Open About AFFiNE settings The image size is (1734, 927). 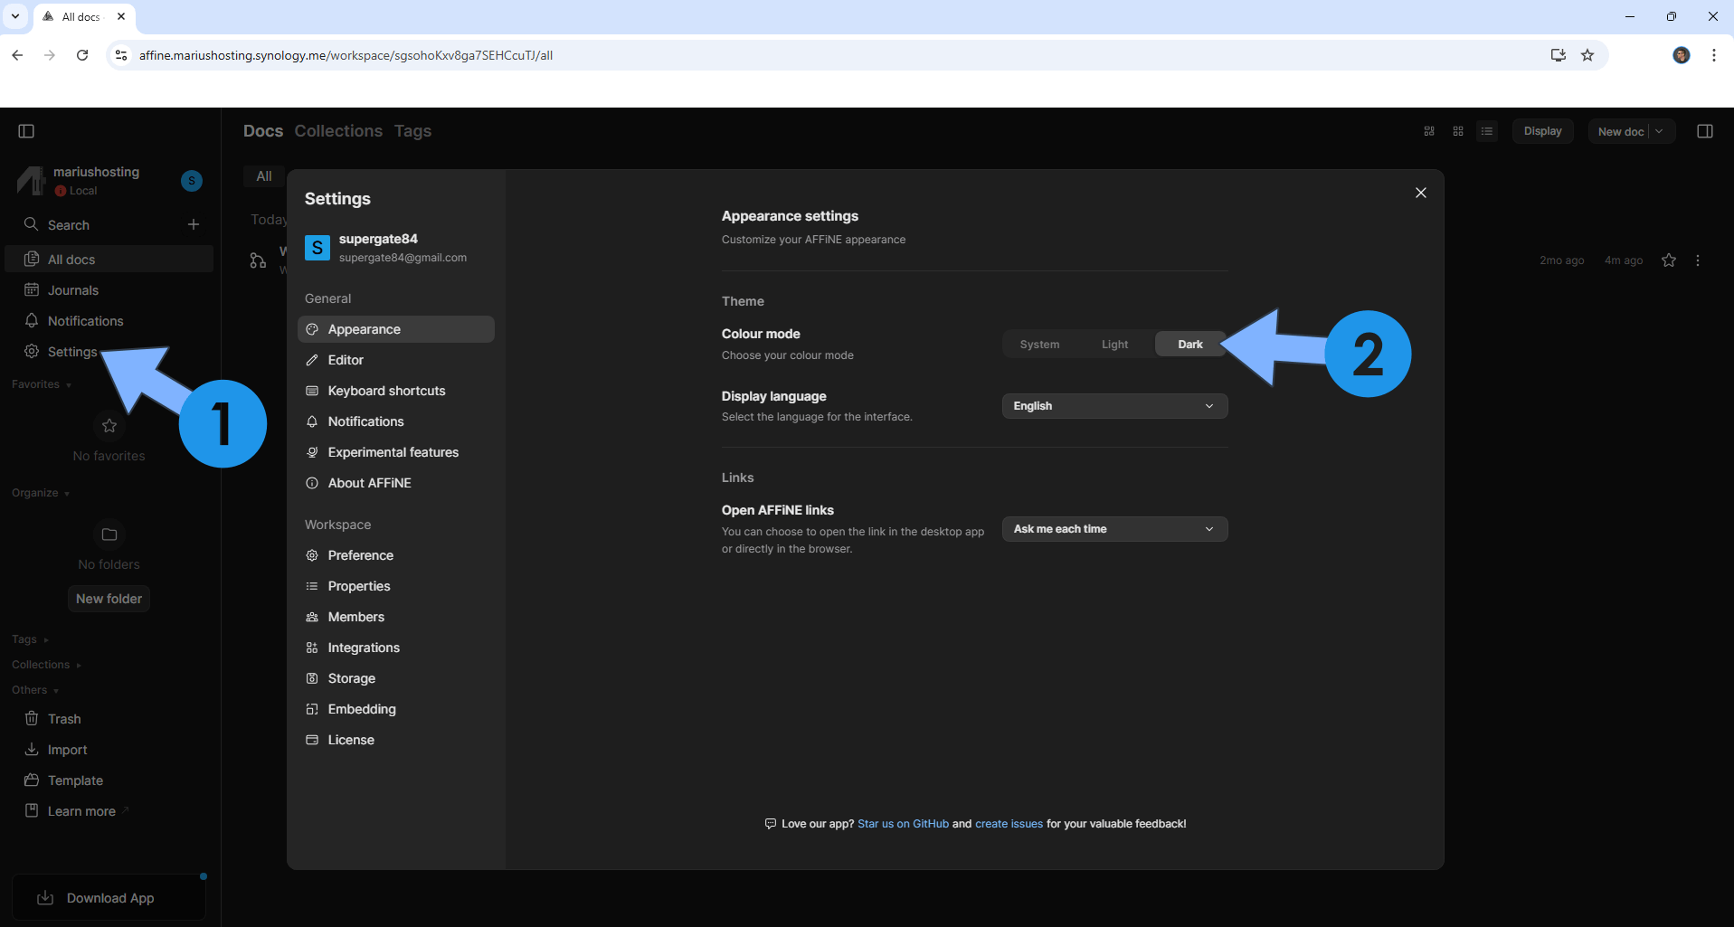tap(396, 483)
